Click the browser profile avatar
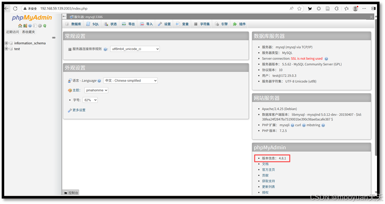 tap(355, 8)
